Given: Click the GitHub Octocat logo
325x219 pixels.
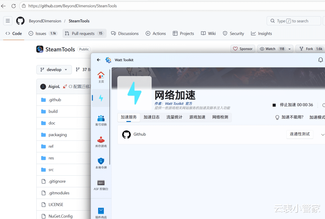Looking at the screenshot, I should (20, 21).
